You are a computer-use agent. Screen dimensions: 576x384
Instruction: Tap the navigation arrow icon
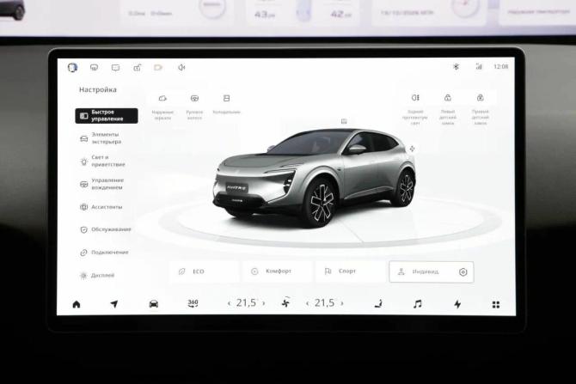click(x=114, y=304)
